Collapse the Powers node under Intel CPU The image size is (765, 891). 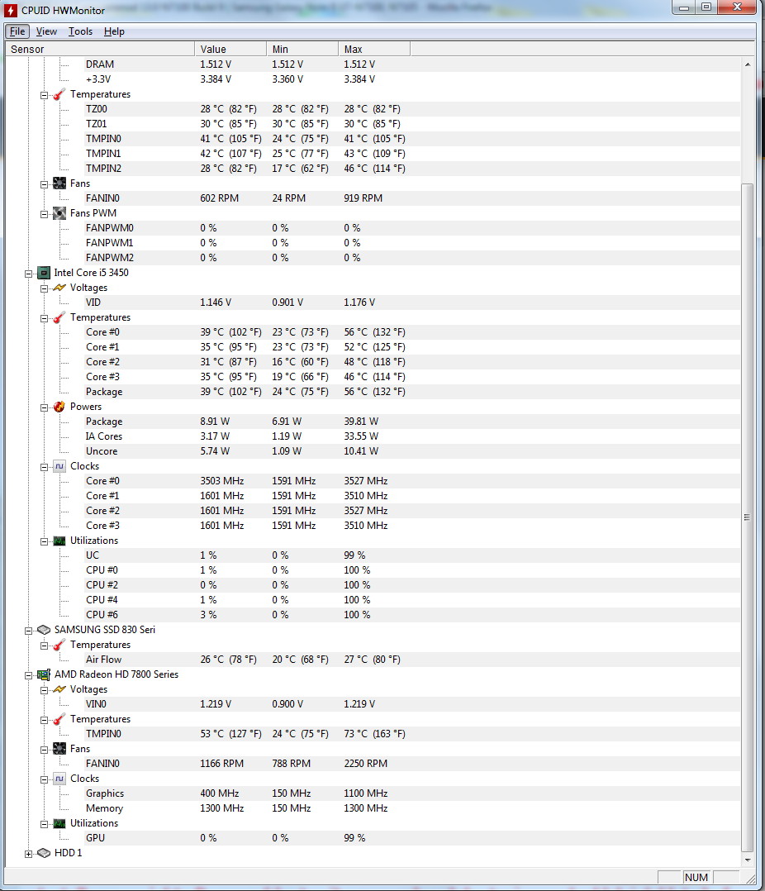coord(45,408)
